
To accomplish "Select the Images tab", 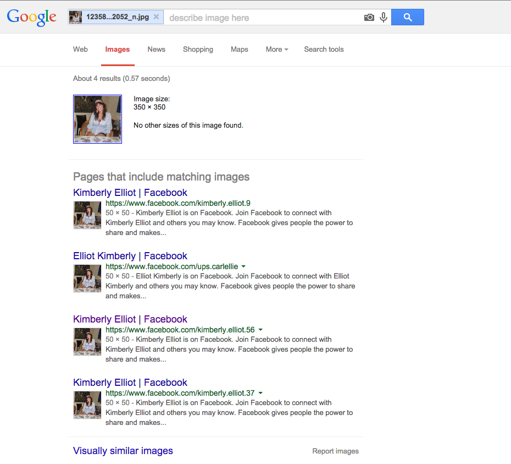I will [x=118, y=50].
